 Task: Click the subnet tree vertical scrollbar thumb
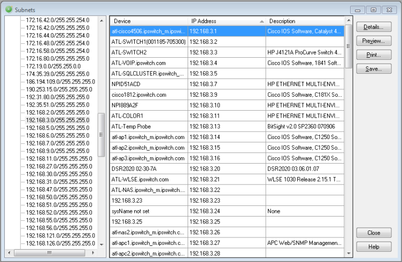102,135
